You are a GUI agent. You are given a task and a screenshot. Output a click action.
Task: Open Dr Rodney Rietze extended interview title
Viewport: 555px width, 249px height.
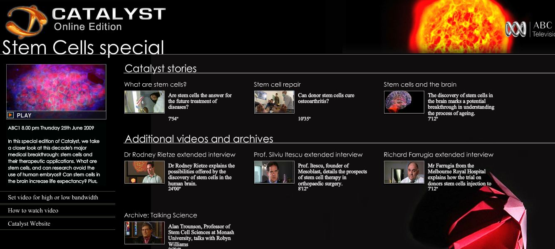(180, 155)
